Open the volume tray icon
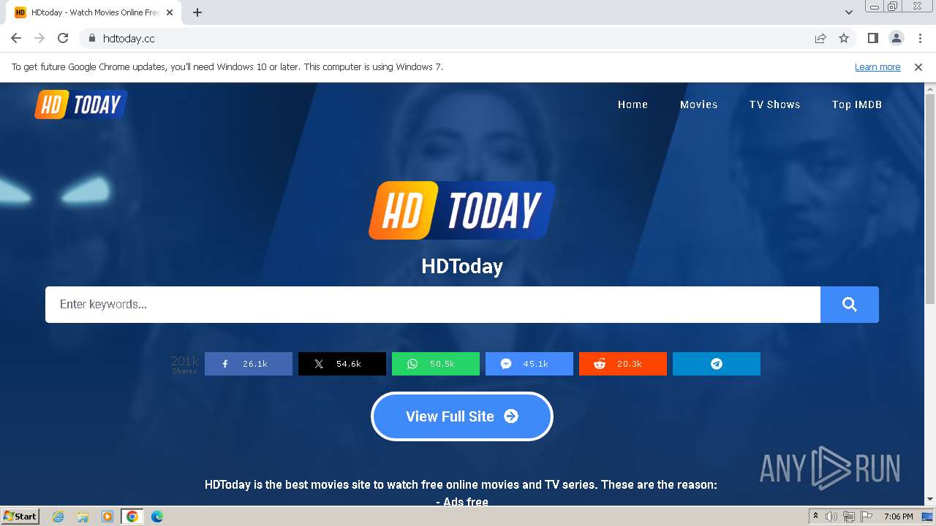The width and height of the screenshot is (936, 526). 831,517
